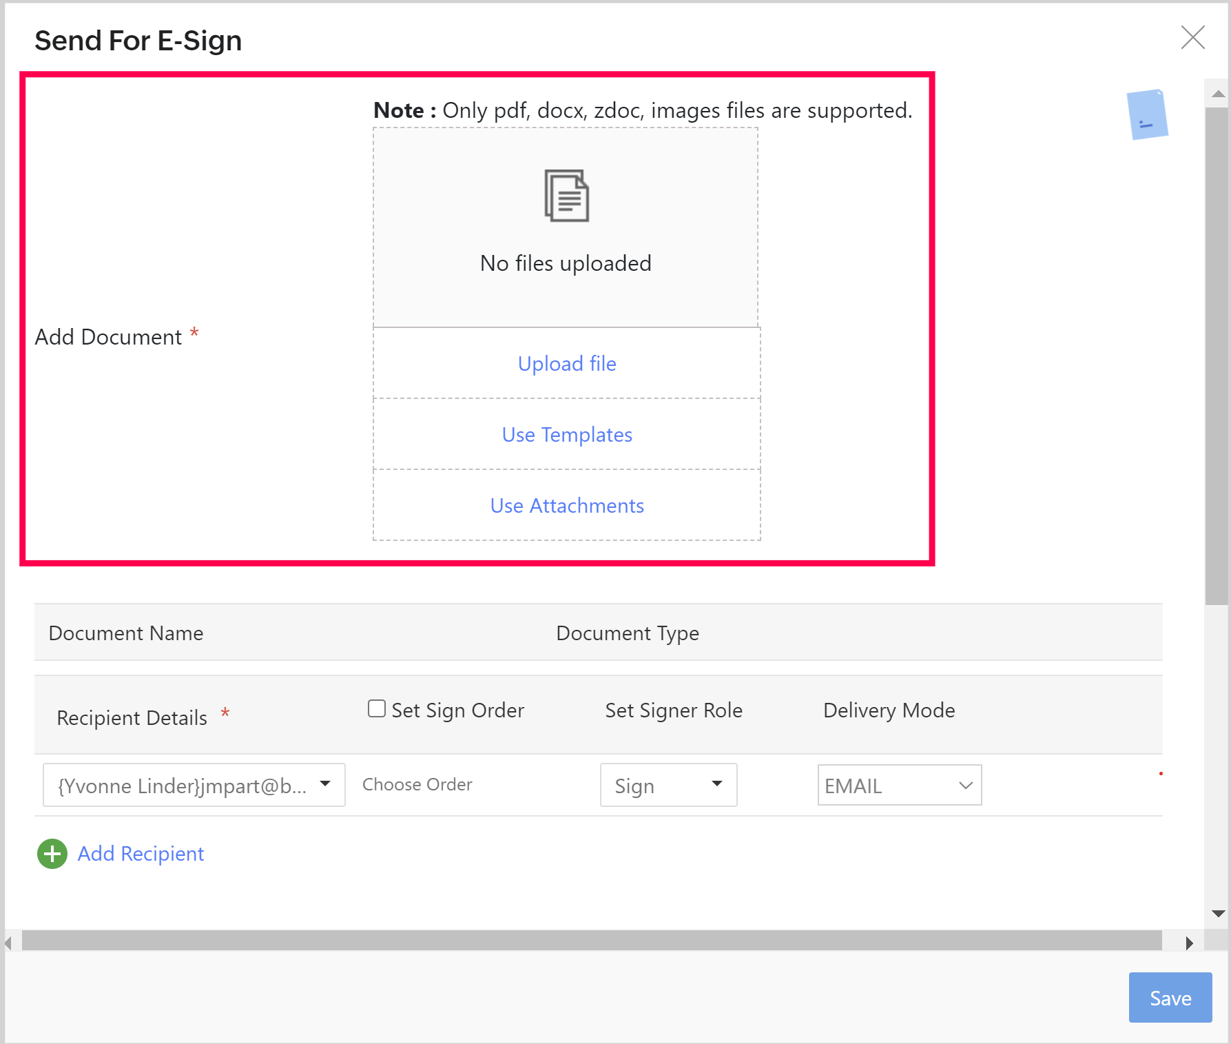Click the Upload file link
The width and height of the screenshot is (1231, 1044).
(567, 363)
